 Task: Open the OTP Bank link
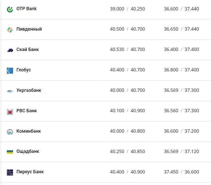pyautogui.click(x=27, y=9)
